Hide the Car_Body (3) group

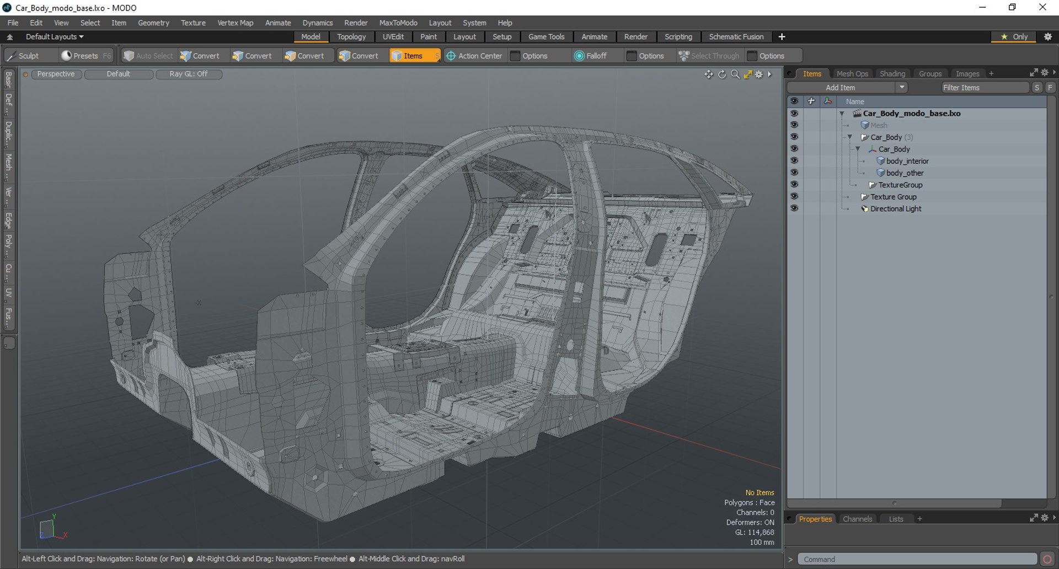click(x=794, y=137)
